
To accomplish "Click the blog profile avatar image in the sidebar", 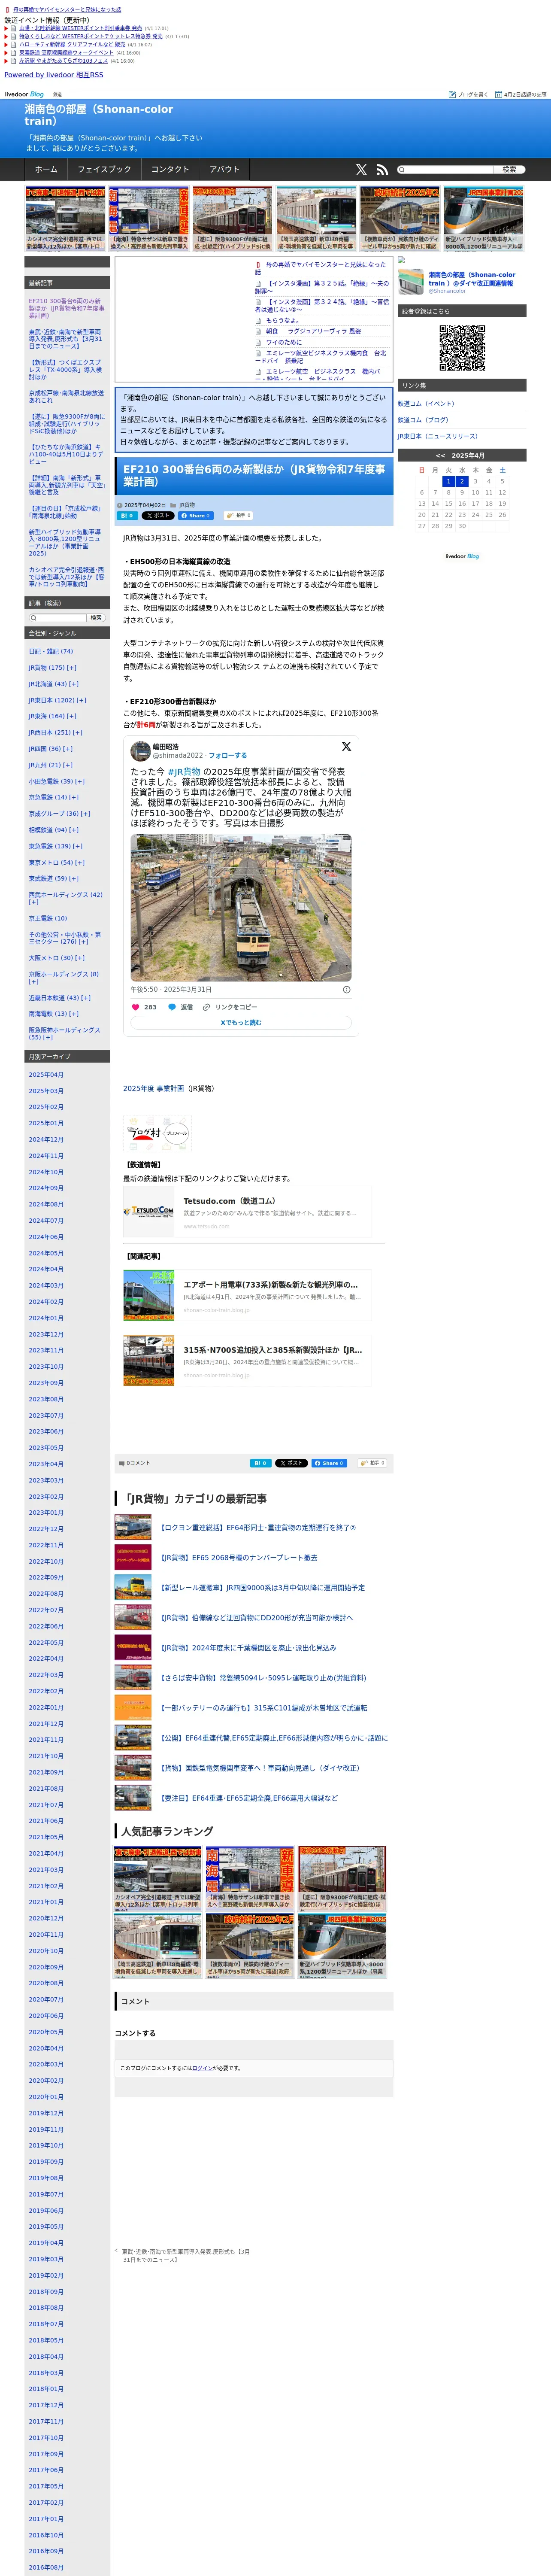I will pos(411,281).
